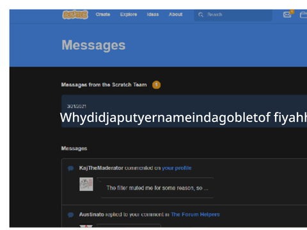Click the search magnifier icon
Screen dimensions: 307x230
[x=201, y=15]
